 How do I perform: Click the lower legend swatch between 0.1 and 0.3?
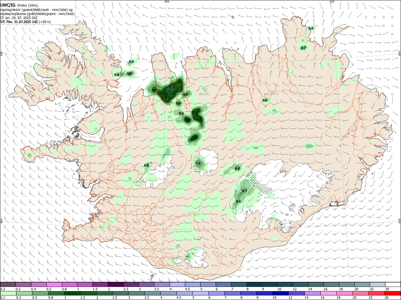pos(8,293)
